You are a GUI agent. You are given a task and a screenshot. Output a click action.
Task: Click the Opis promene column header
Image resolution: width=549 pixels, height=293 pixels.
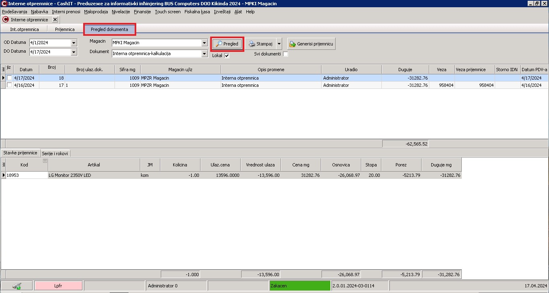coord(271,70)
